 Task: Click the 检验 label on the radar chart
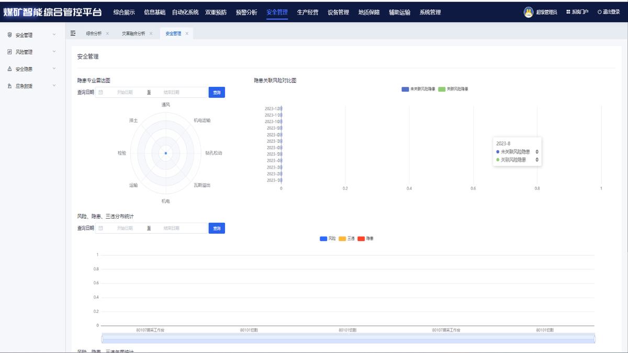[122, 153]
